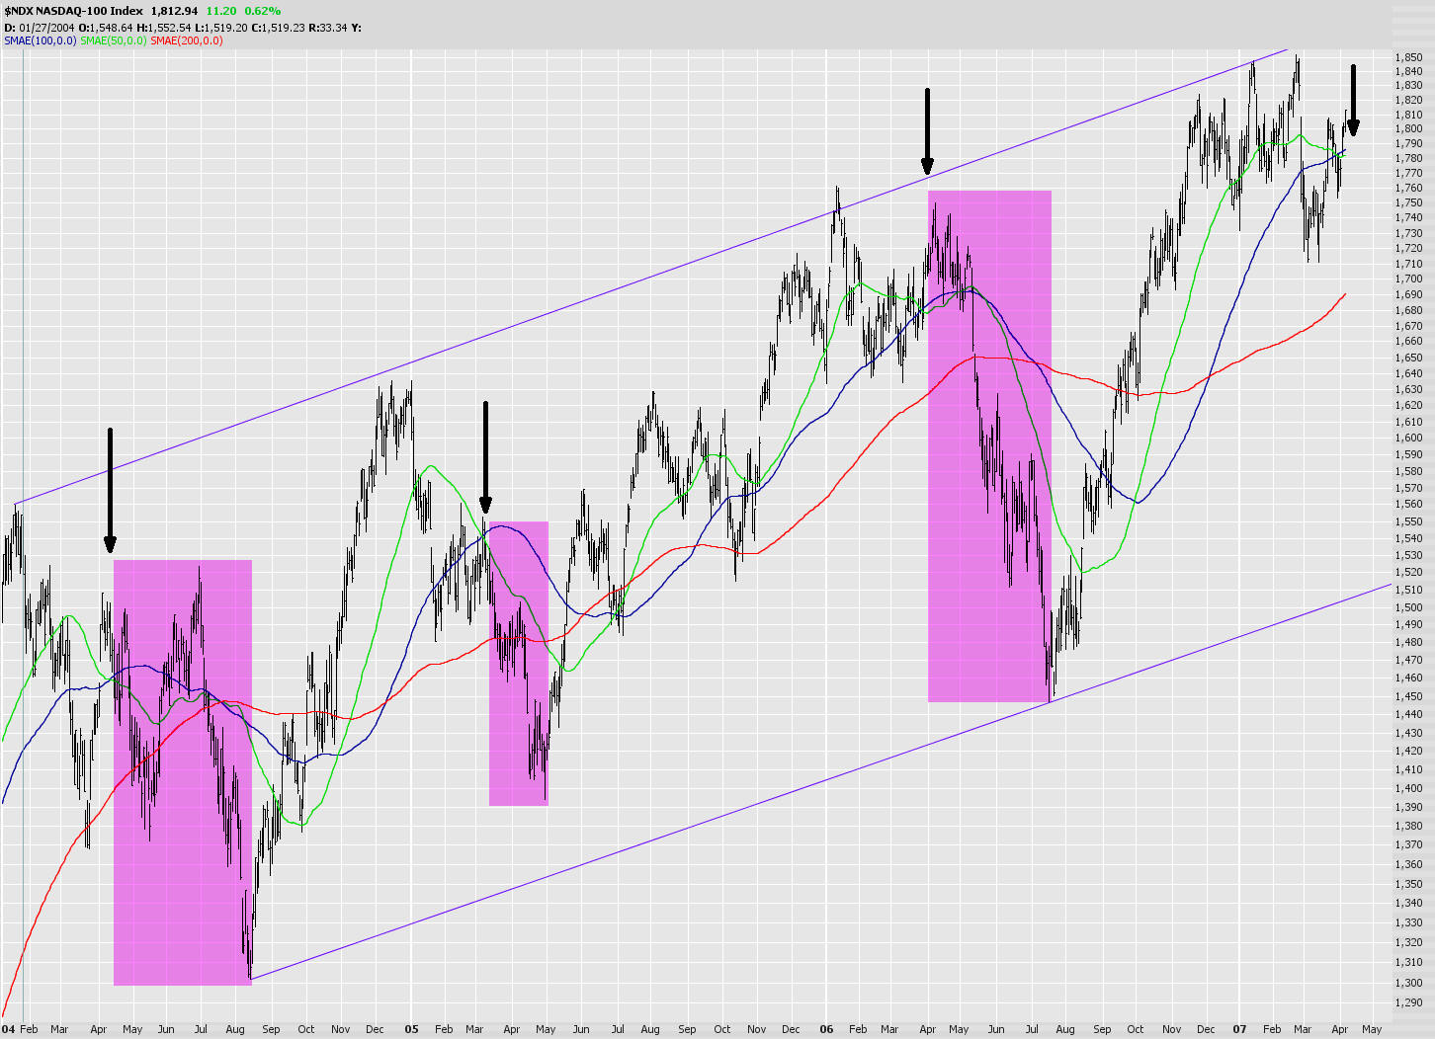Click the 1,500 price axis label
The width and height of the screenshot is (1435, 1039).
tap(1408, 607)
